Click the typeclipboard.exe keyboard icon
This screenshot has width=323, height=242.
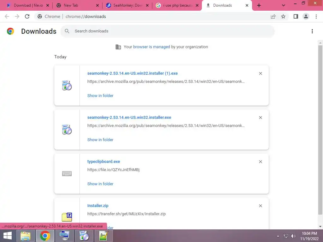[67, 174]
